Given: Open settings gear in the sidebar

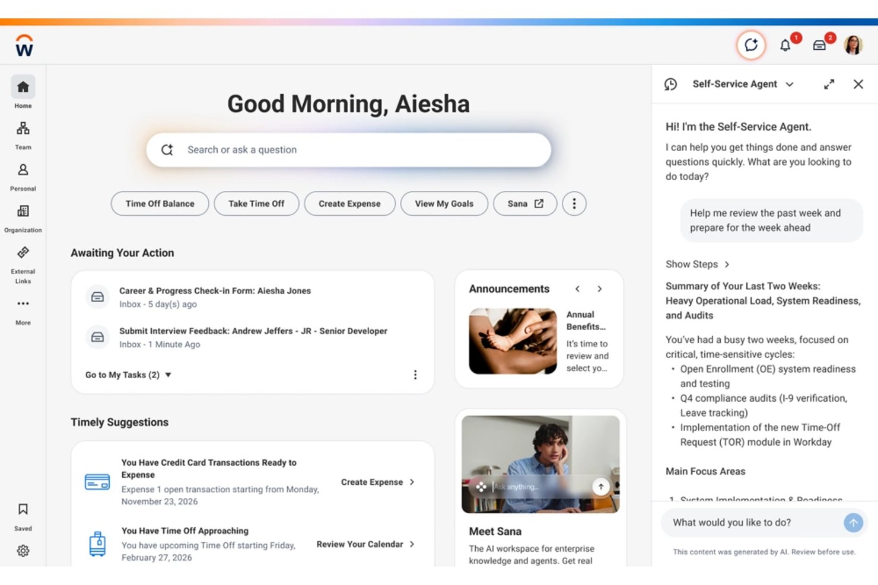Looking at the screenshot, I should tap(23, 551).
